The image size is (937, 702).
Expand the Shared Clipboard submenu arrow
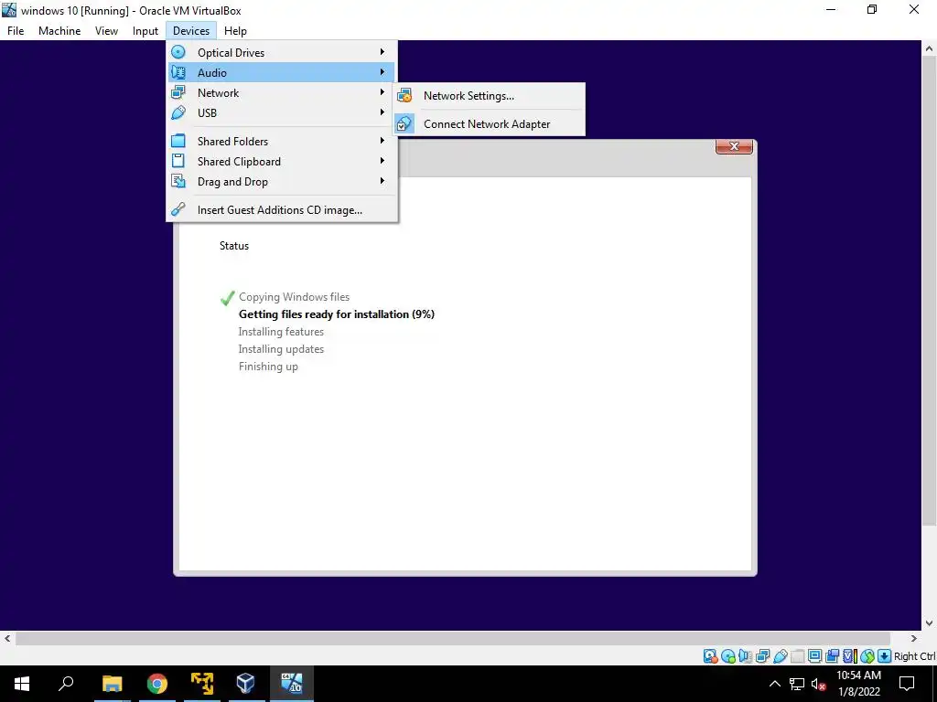382,161
